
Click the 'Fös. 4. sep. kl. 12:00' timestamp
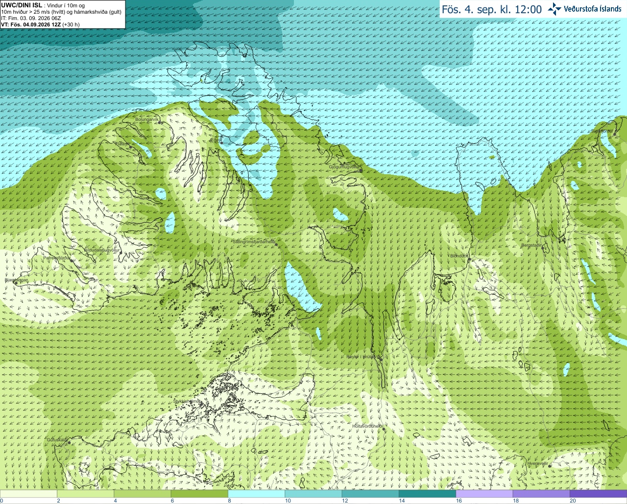[492, 9]
